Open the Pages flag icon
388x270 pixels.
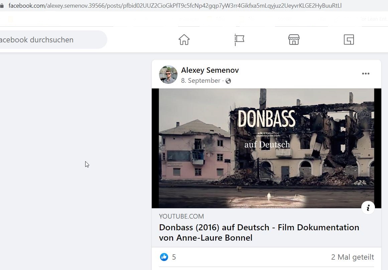[x=239, y=40]
